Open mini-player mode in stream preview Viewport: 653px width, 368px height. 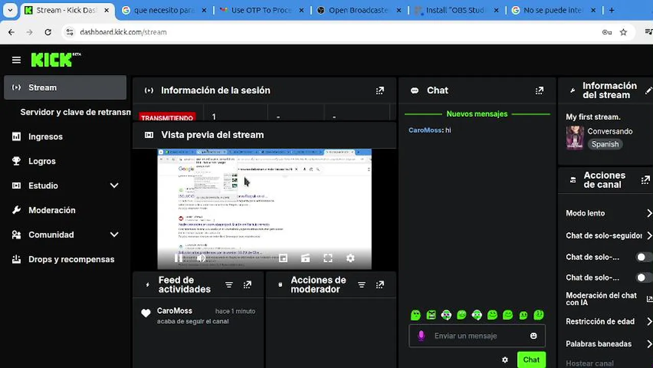[283, 258]
